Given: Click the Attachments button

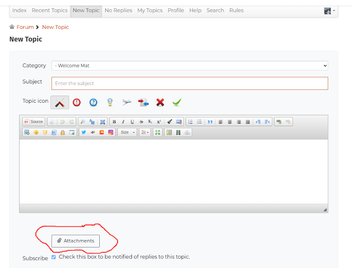Looking at the screenshot, I should 75,241.
